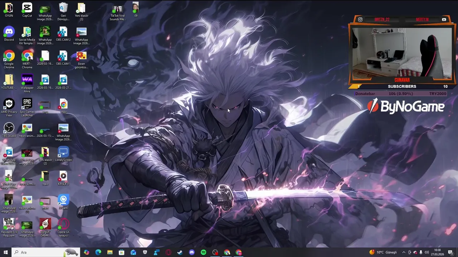Launch Epic Games Launcher

tap(27, 108)
